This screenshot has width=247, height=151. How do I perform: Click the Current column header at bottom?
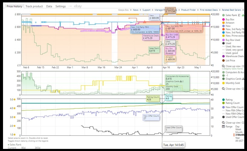click(12, 148)
